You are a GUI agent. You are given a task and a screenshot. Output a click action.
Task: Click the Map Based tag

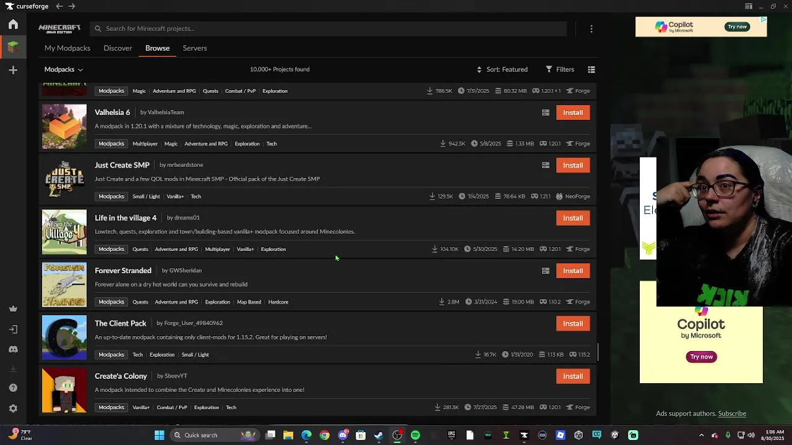coord(249,302)
